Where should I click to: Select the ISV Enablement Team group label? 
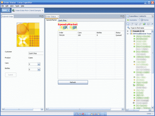[x=142, y=34]
